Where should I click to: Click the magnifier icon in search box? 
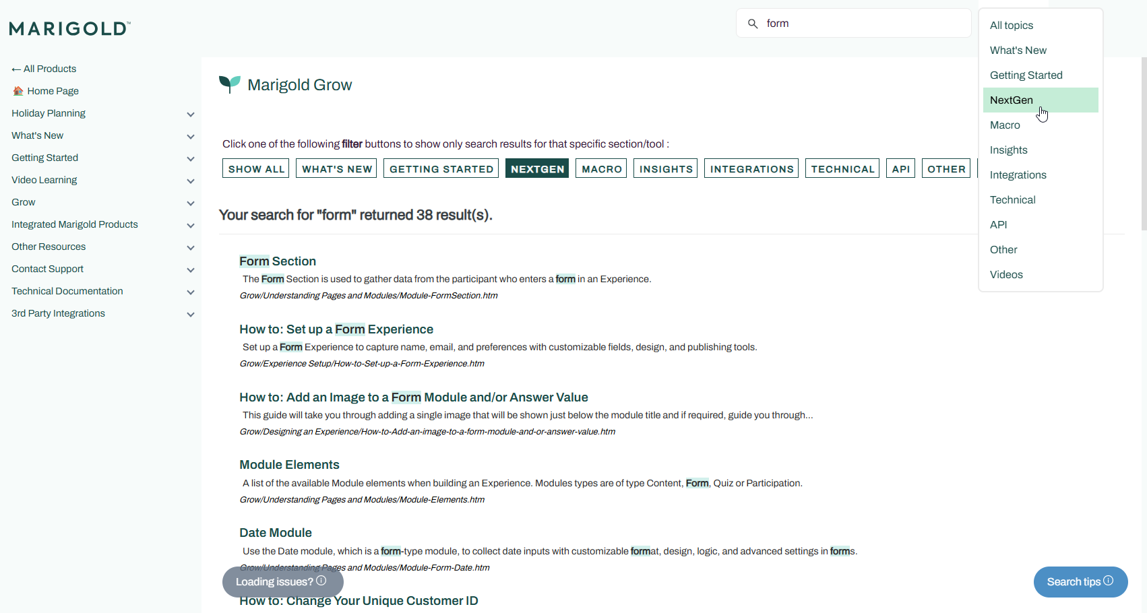[x=753, y=24]
